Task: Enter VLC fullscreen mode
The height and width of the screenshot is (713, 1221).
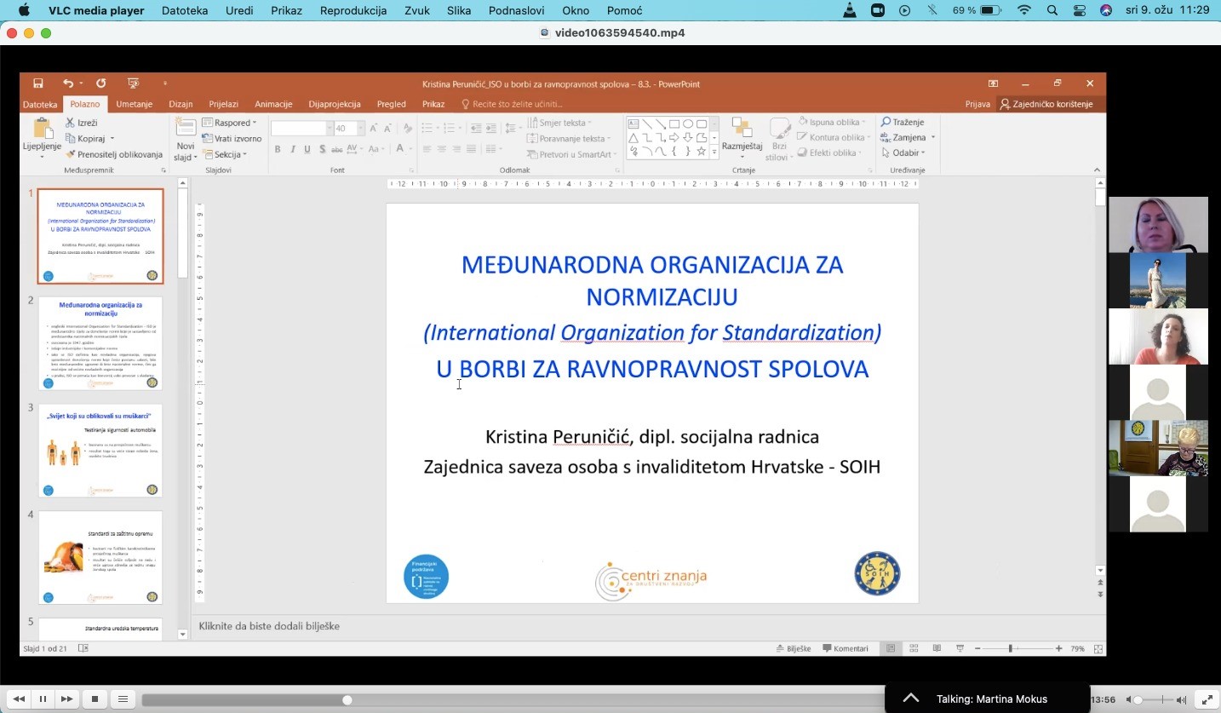Action: (1207, 699)
